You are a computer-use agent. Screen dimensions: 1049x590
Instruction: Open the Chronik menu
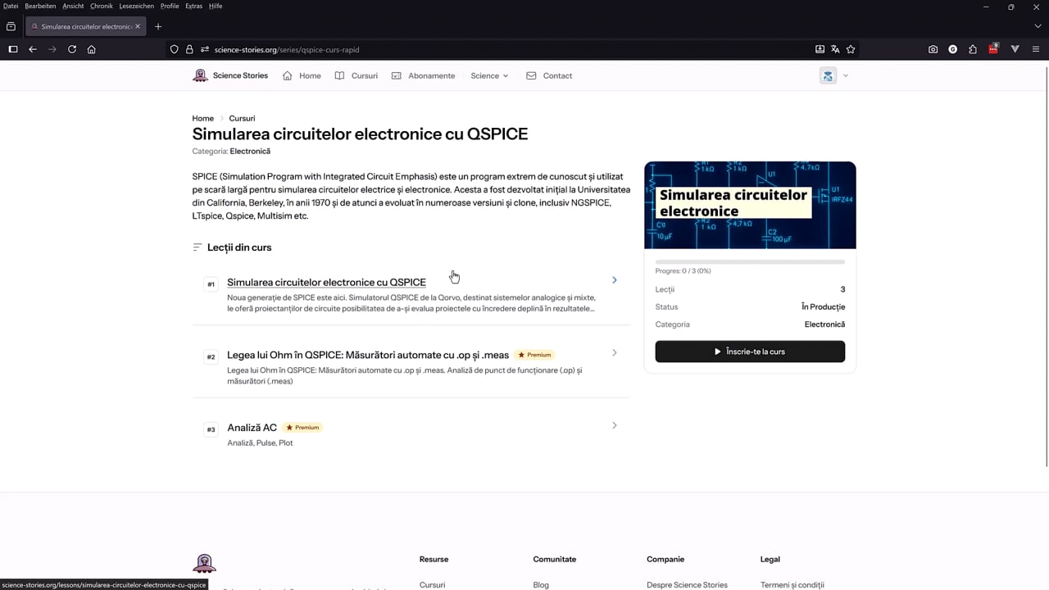tap(102, 6)
